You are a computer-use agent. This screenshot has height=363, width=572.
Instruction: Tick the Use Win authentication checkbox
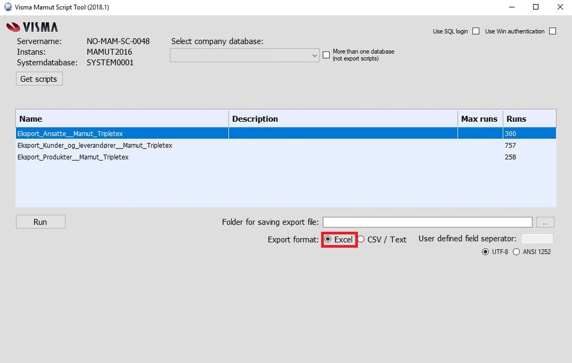click(x=553, y=31)
